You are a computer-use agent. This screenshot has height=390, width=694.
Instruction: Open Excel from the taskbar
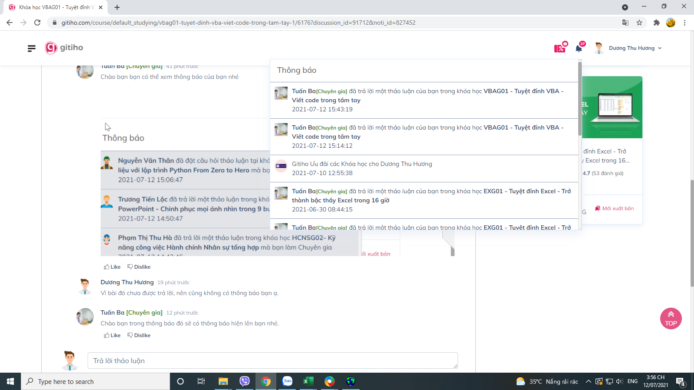(x=308, y=381)
